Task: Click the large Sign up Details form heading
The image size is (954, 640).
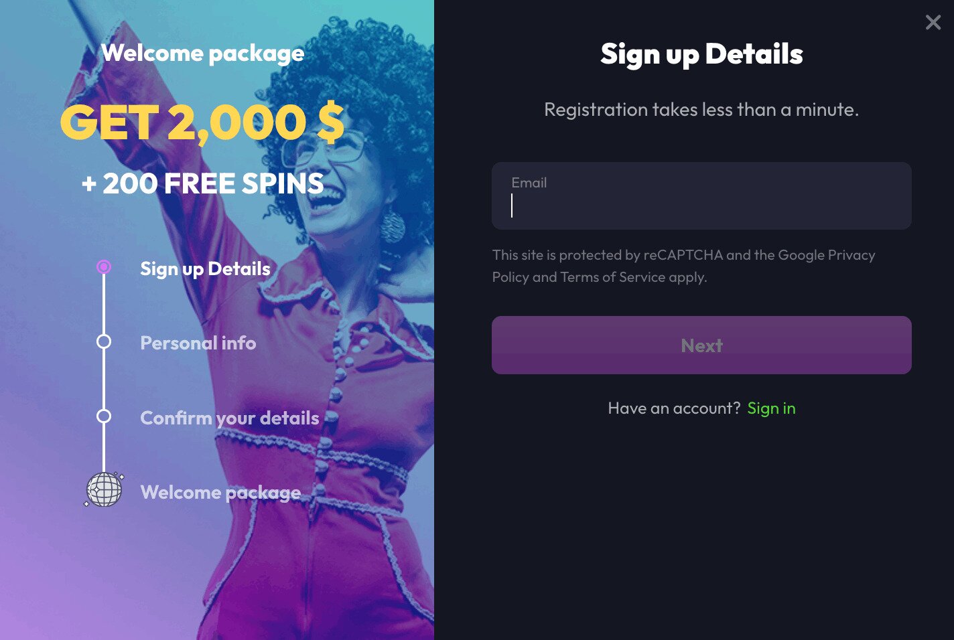Action: pyautogui.click(x=701, y=54)
